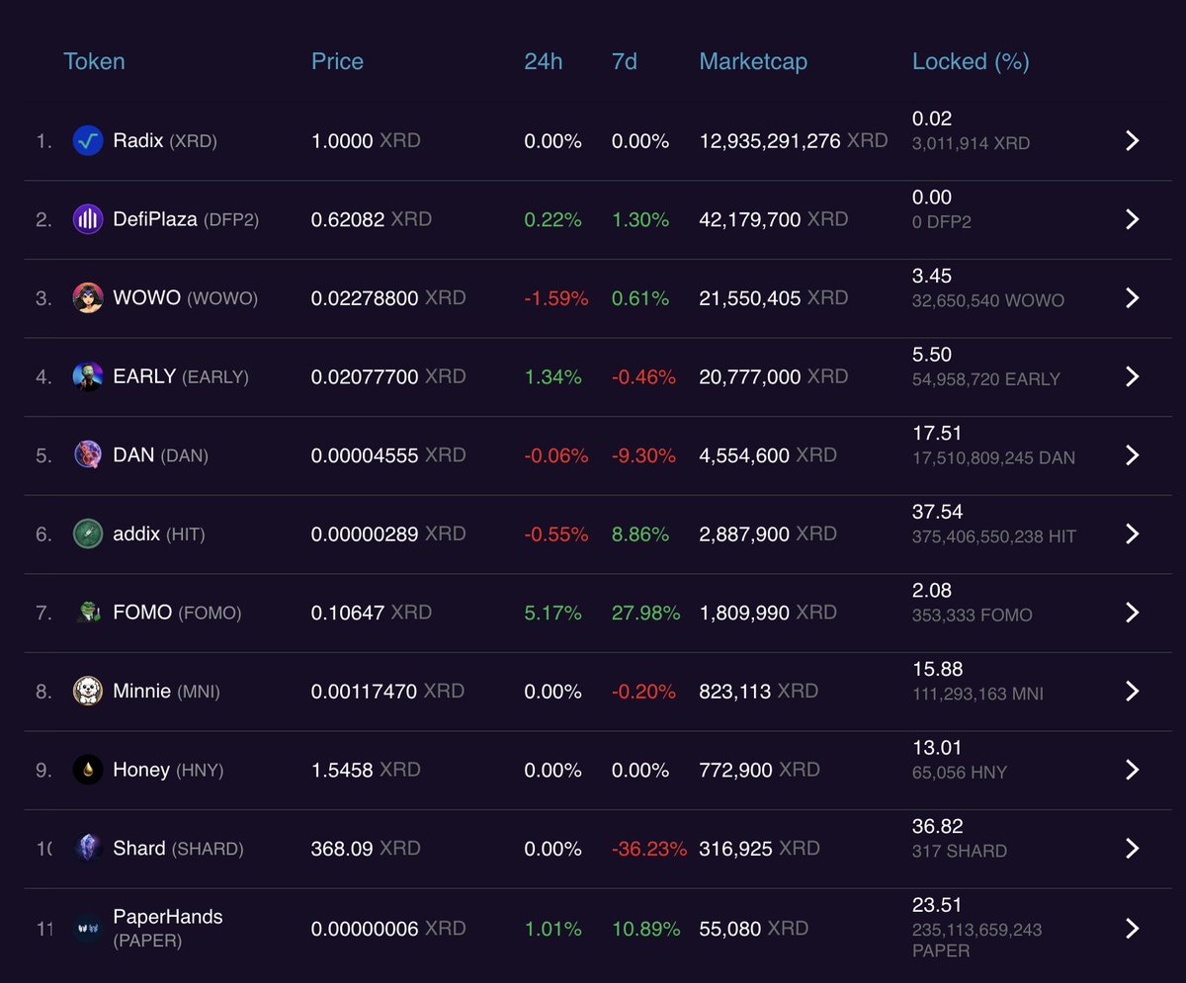Open Honey row details chevron
Image resolution: width=1186 pixels, height=983 pixels.
point(1133,770)
